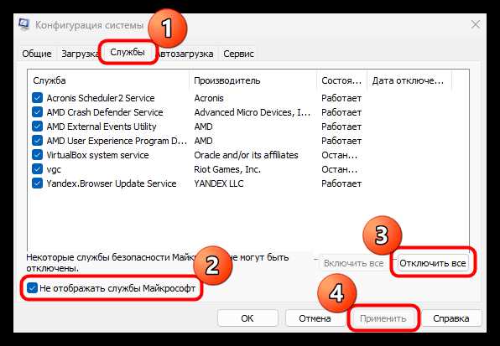
Task: Click the Дата отключения column header
Action: [409, 80]
